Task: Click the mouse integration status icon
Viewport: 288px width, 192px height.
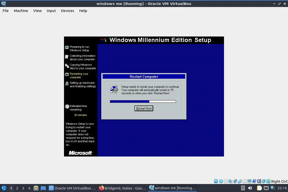Action: [263, 181]
